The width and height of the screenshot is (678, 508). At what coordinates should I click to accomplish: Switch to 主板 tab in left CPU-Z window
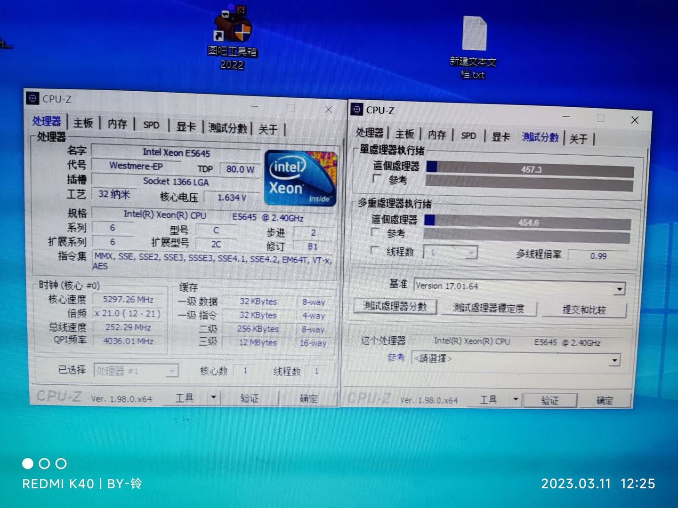tap(83, 123)
